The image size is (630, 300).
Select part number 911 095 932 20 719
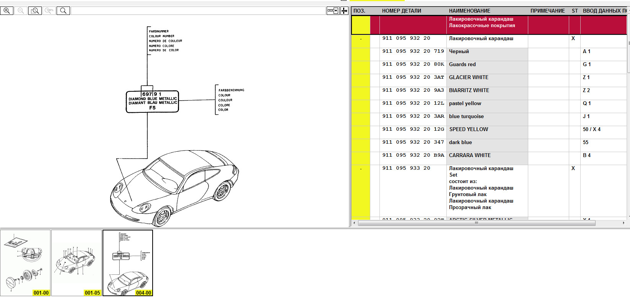[413, 51]
